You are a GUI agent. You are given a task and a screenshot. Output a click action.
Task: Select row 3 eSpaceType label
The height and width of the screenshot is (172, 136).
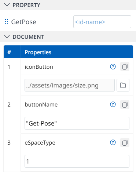[x=40, y=143]
